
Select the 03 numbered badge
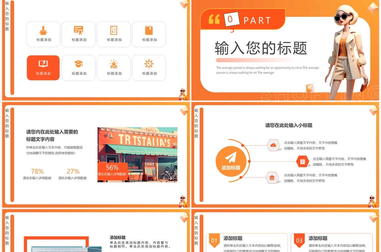299,241
